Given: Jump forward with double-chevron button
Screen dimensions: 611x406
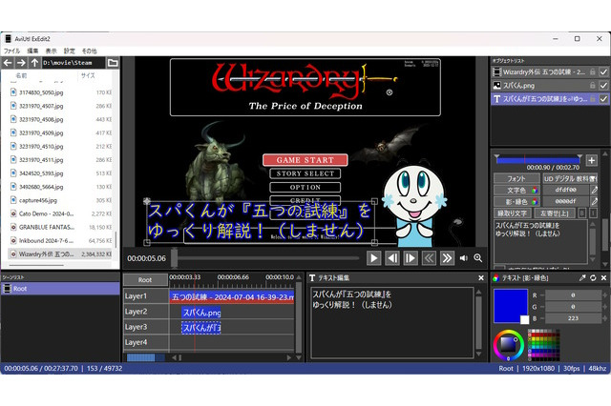Looking at the screenshot, I should point(447,258).
